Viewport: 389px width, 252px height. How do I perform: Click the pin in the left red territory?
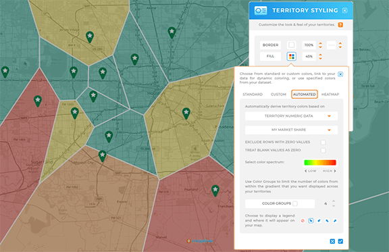pos(38,101)
